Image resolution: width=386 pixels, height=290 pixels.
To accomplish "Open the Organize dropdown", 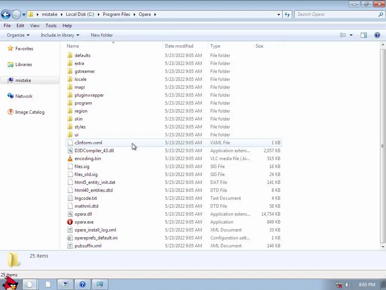I will [x=18, y=35].
